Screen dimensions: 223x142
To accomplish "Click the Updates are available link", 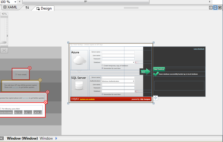I will click(87, 99).
